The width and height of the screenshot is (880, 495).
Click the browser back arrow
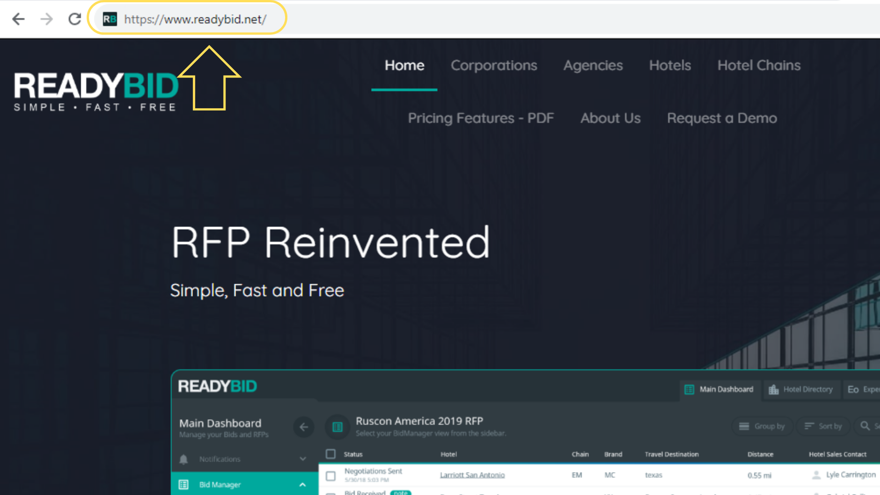(x=18, y=19)
